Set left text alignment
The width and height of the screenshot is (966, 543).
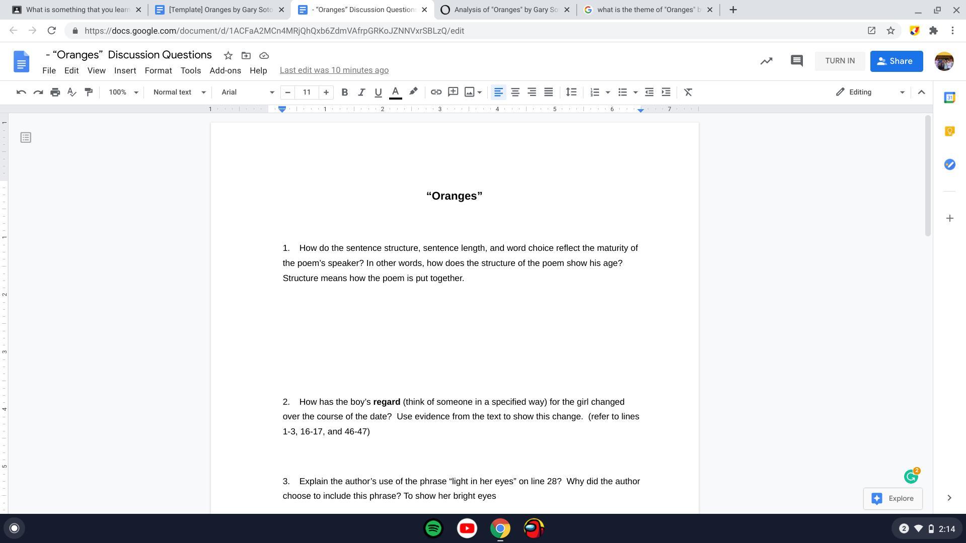click(498, 92)
